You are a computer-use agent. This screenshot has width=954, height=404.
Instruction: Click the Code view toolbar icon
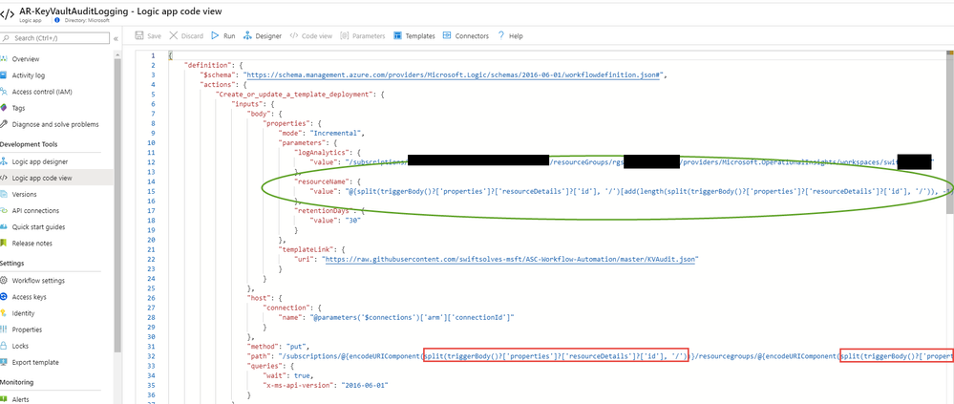click(x=294, y=36)
